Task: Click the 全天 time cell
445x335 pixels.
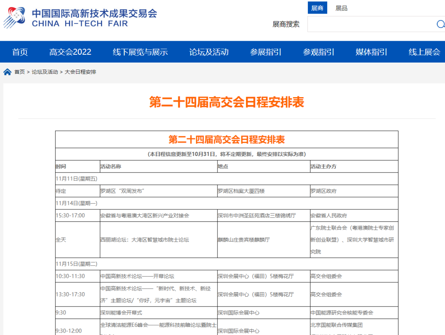Action: click(x=77, y=240)
